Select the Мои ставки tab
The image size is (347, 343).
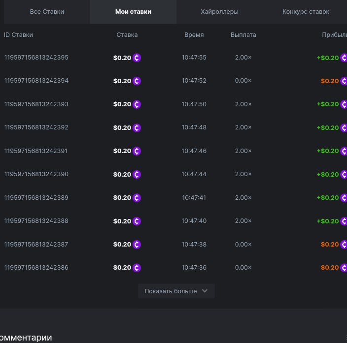[133, 12]
